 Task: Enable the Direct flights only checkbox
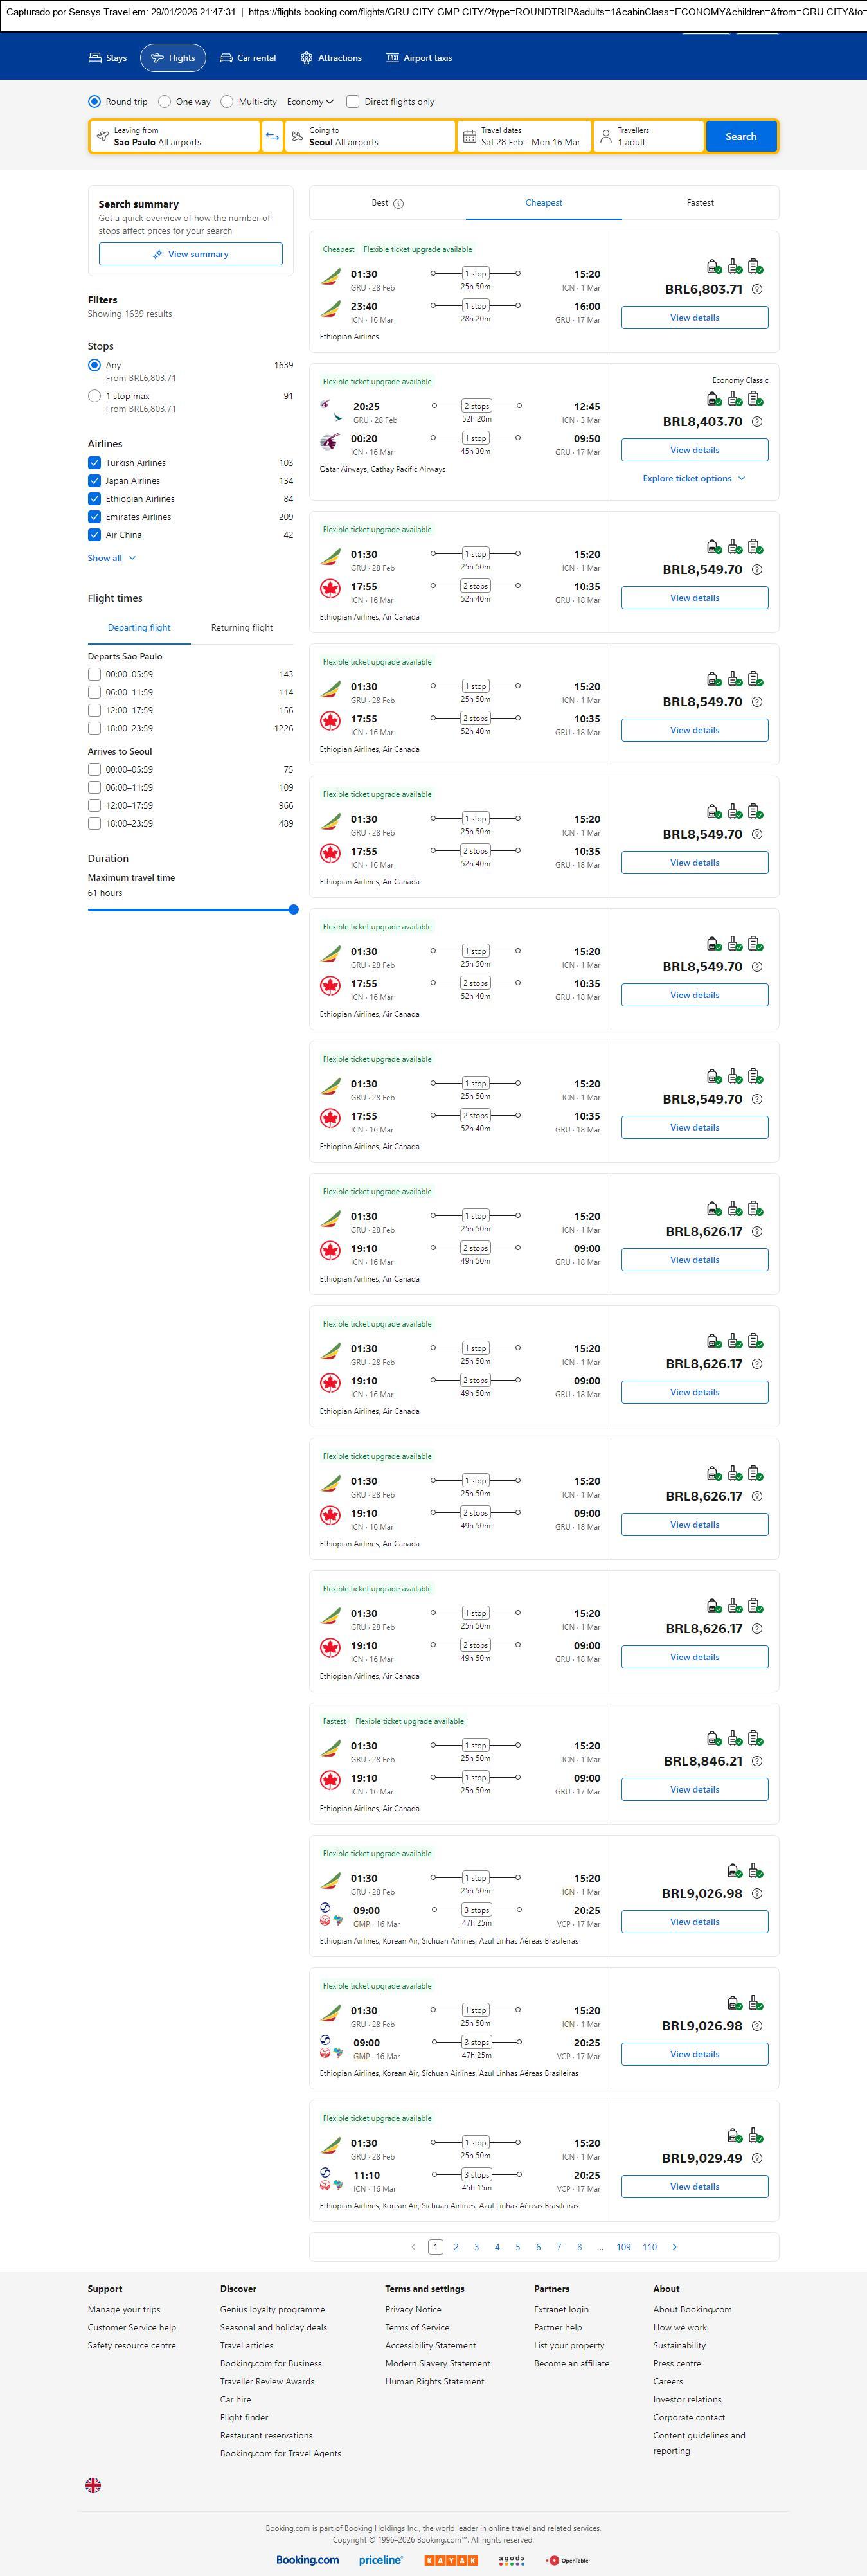(x=353, y=102)
